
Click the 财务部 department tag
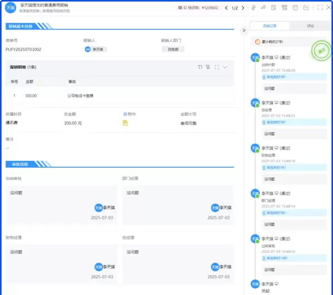click(173, 49)
